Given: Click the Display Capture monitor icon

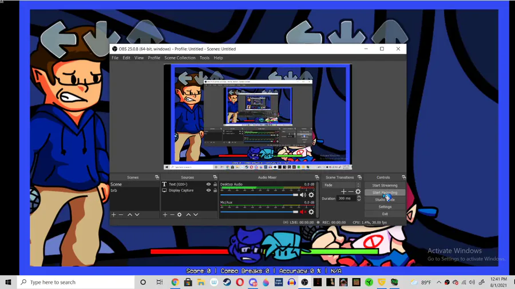Looking at the screenshot, I should tap(164, 190).
